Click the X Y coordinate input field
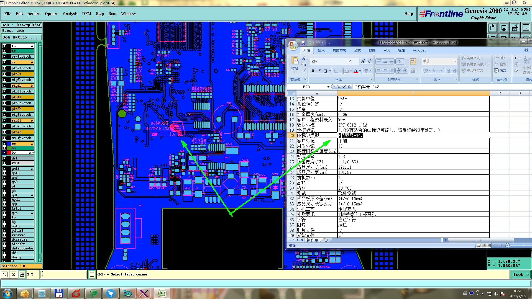This screenshot has height=299, width=532. tap(64, 274)
